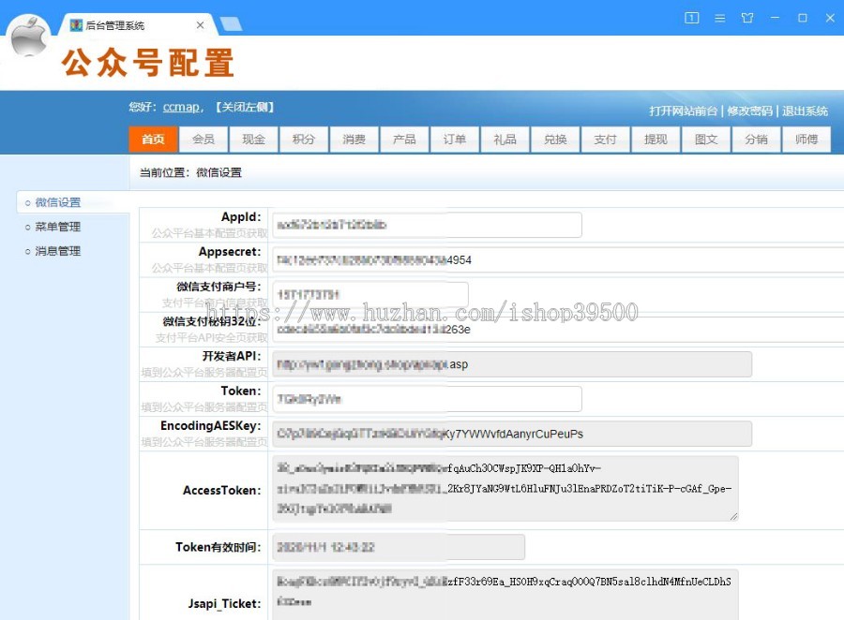Select the 兑换 tab
The height and width of the screenshot is (620, 844).
click(x=555, y=140)
